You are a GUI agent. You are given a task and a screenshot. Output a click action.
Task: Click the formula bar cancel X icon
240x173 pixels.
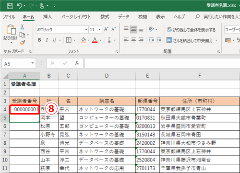pos(52,63)
